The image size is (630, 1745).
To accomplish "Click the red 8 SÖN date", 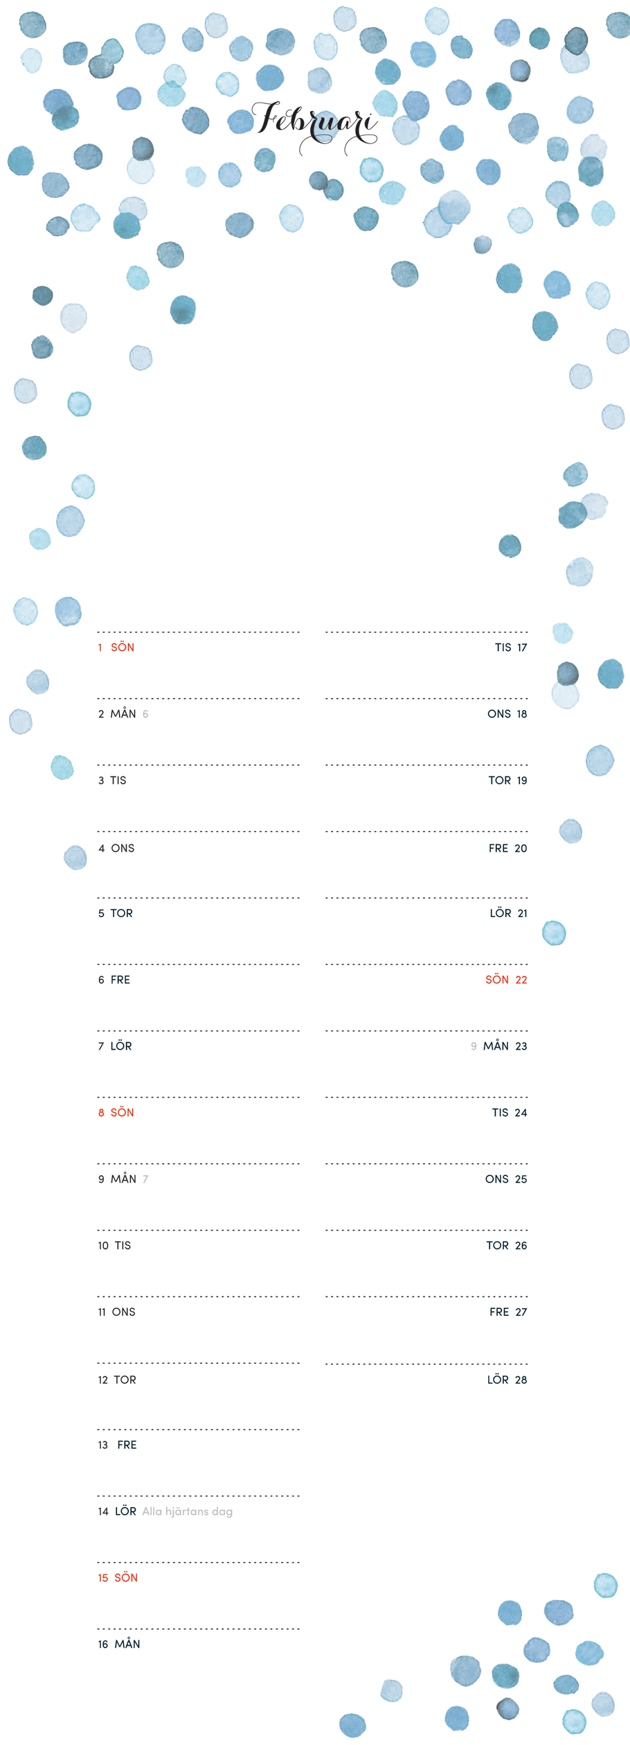I will click(116, 1113).
